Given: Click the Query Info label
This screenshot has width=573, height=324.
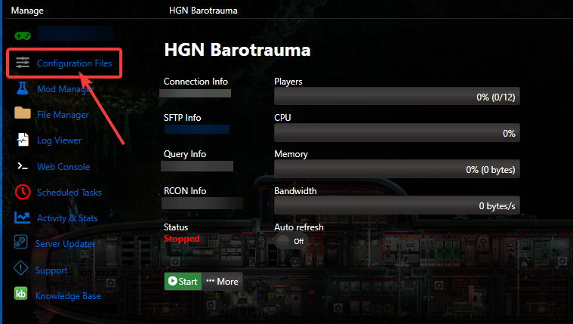Looking at the screenshot, I should pyautogui.click(x=185, y=154).
